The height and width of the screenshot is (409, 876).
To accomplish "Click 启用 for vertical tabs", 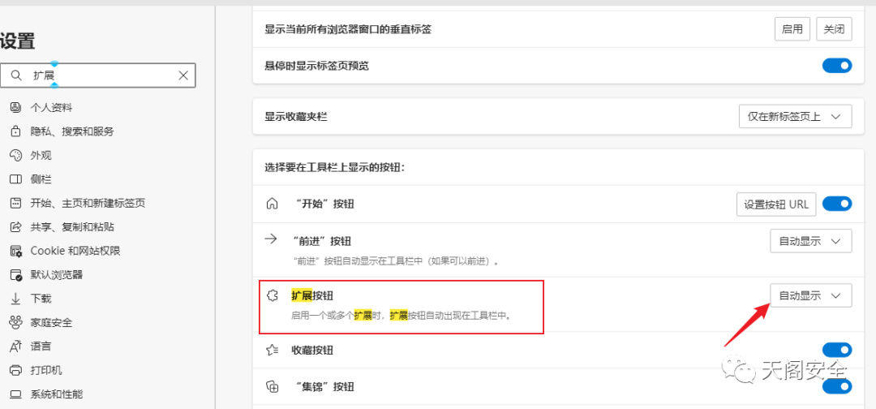I will (792, 29).
